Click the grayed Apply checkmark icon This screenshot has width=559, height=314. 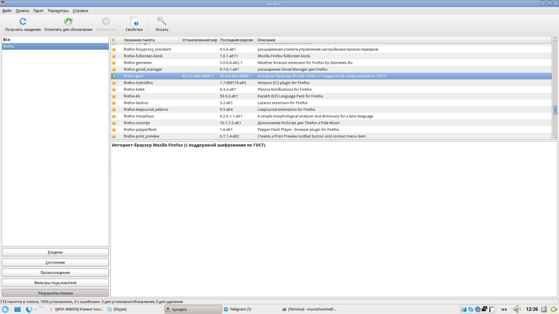coord(106,21)
